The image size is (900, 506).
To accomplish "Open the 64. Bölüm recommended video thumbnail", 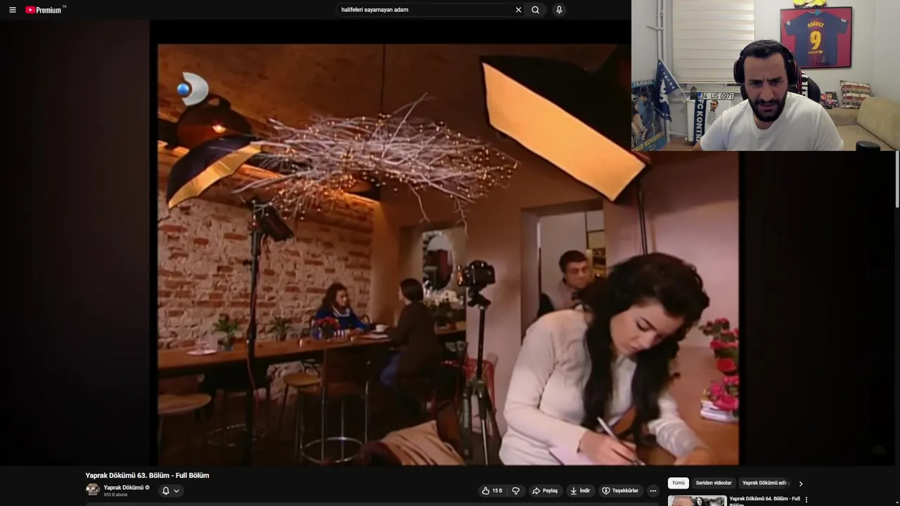I will tap(697, 501).
